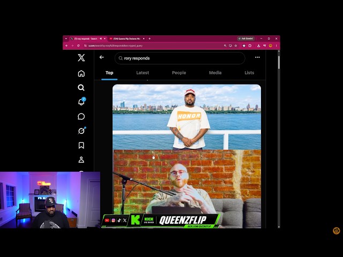Click the browser Forward button
Viewport: 343px width, 257px height.
(72, 46)
